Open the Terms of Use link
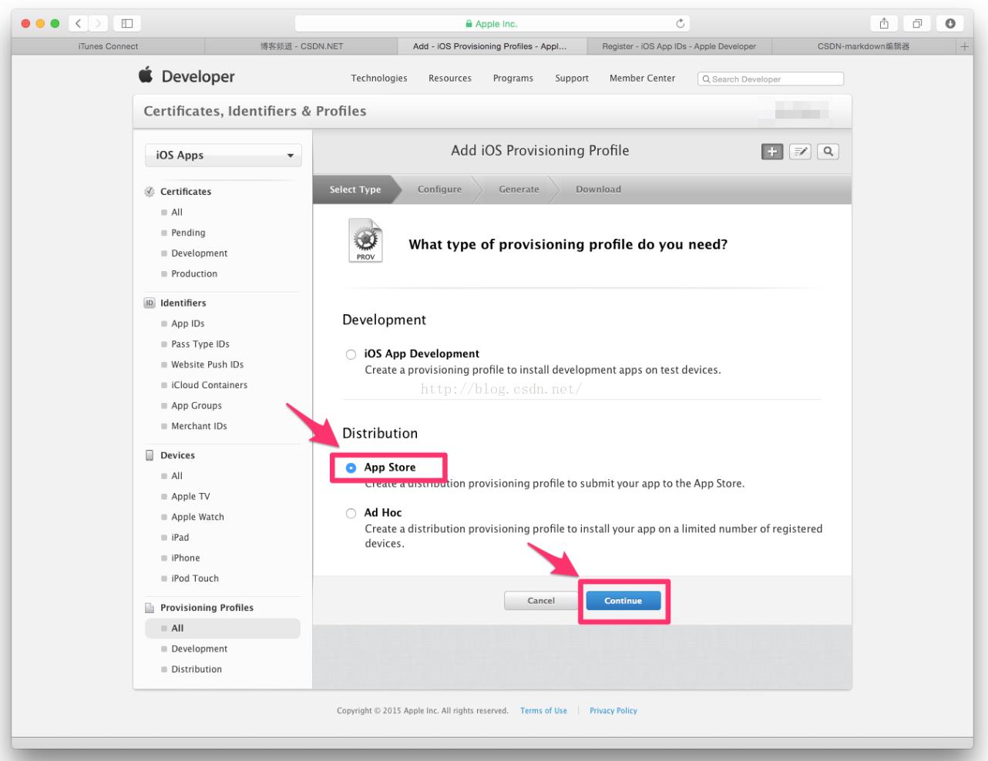 (543, 711)
